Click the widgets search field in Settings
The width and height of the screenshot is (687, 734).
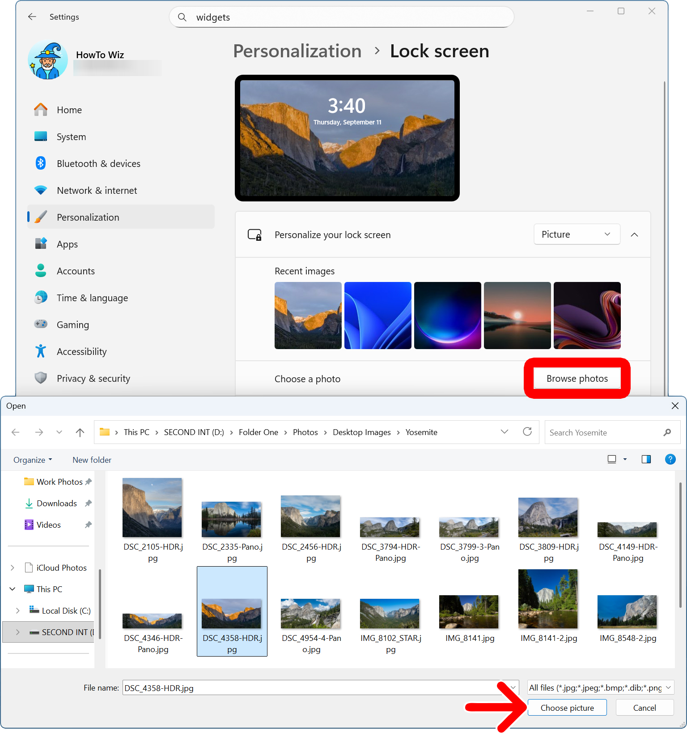click(x=342, y=17)
